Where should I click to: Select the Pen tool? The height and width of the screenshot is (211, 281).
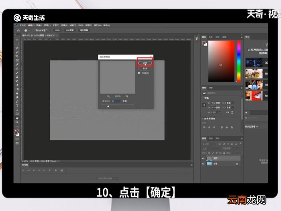[x=17, y=102]
